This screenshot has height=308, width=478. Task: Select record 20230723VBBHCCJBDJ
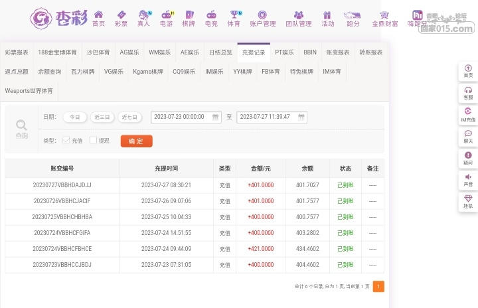tap(62, 264)
